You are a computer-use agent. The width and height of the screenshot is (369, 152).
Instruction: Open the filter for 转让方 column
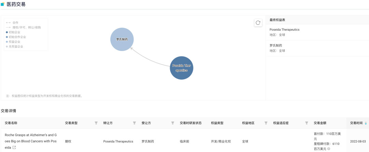click(134, 123)
